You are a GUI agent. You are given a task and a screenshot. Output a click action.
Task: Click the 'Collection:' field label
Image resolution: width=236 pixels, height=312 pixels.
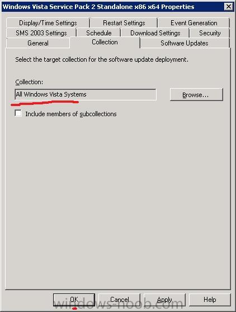click(x=29, y=82)
